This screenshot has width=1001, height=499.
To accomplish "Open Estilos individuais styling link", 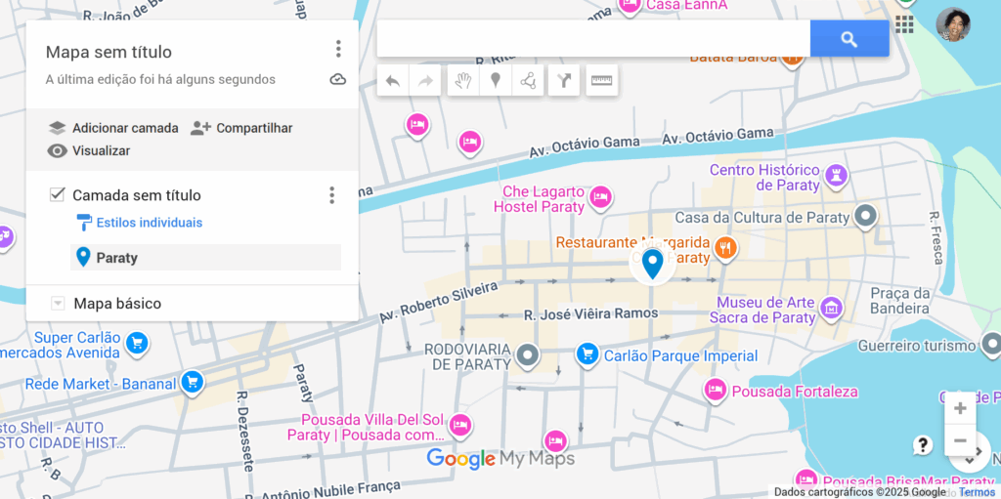I will pyautogui.click(x=149, y=223).
